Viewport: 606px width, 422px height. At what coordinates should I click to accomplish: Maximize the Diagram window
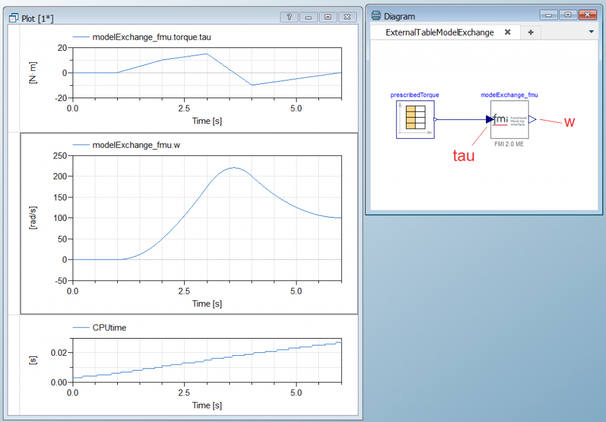pos(568,15)
